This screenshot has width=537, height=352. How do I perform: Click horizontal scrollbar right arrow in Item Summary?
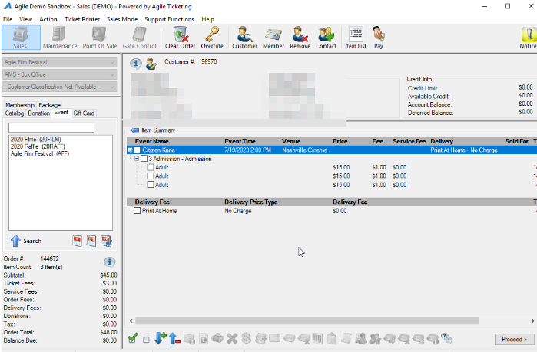pos(533,321)
